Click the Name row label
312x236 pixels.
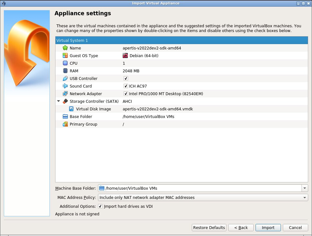coord(75,48)
